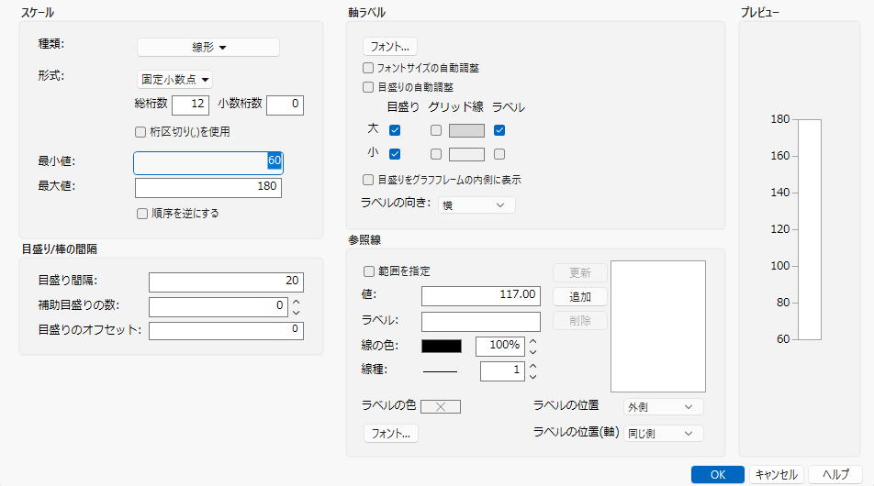
Task: Click the 目盛りのオフセット field
Action: (x=226, y=330)
